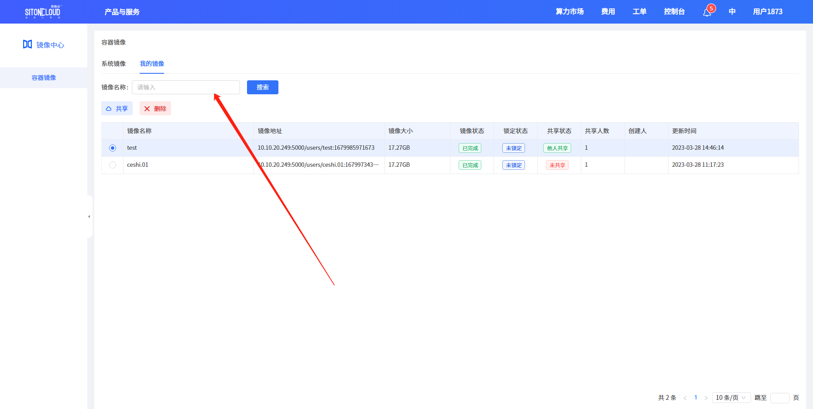Select the ceshi.01 image radio button

tap(113, 165)
